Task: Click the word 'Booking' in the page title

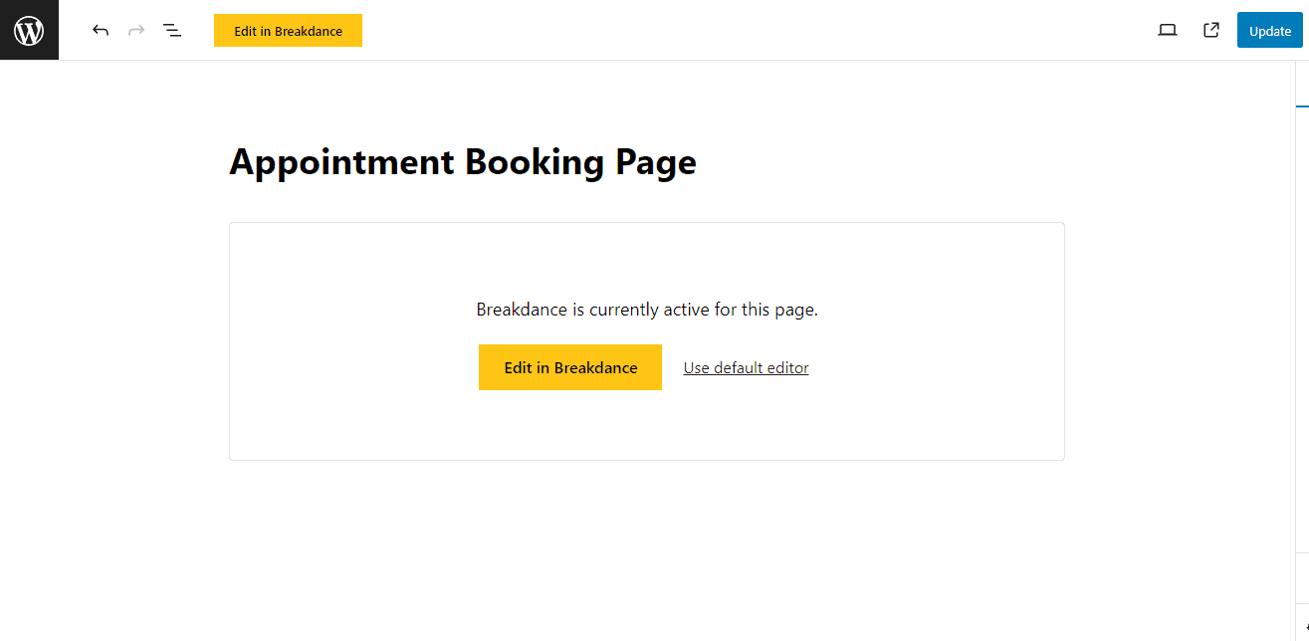Action: point(534,162)
